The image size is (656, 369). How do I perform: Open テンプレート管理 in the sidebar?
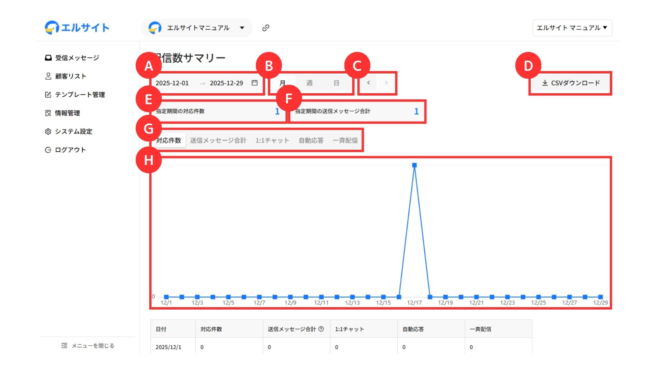click(80, 95)
